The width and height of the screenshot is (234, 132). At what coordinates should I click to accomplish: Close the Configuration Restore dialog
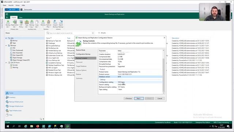coord(164,38)
